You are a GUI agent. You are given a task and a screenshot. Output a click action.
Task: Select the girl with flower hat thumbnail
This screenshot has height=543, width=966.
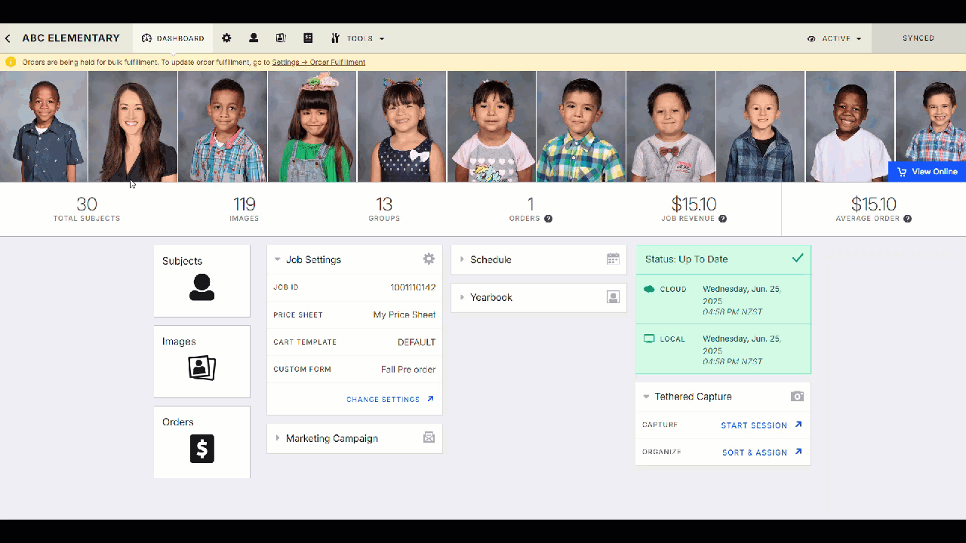pos(312,127)
